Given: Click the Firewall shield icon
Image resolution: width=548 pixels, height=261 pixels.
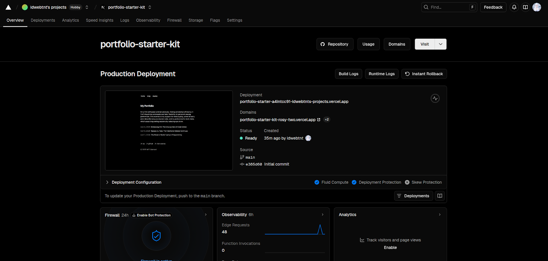Looking at the screenshot, I should 157,236.
